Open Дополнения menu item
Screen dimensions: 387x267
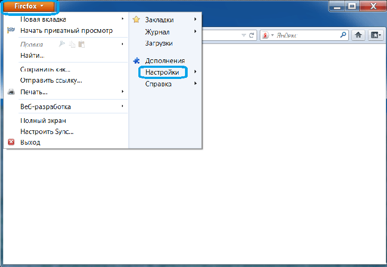coord(165,60)
